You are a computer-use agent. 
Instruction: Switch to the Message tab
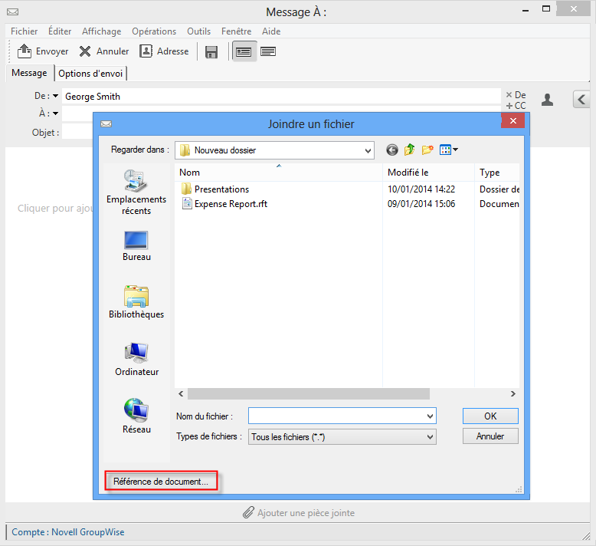[29, 73]
